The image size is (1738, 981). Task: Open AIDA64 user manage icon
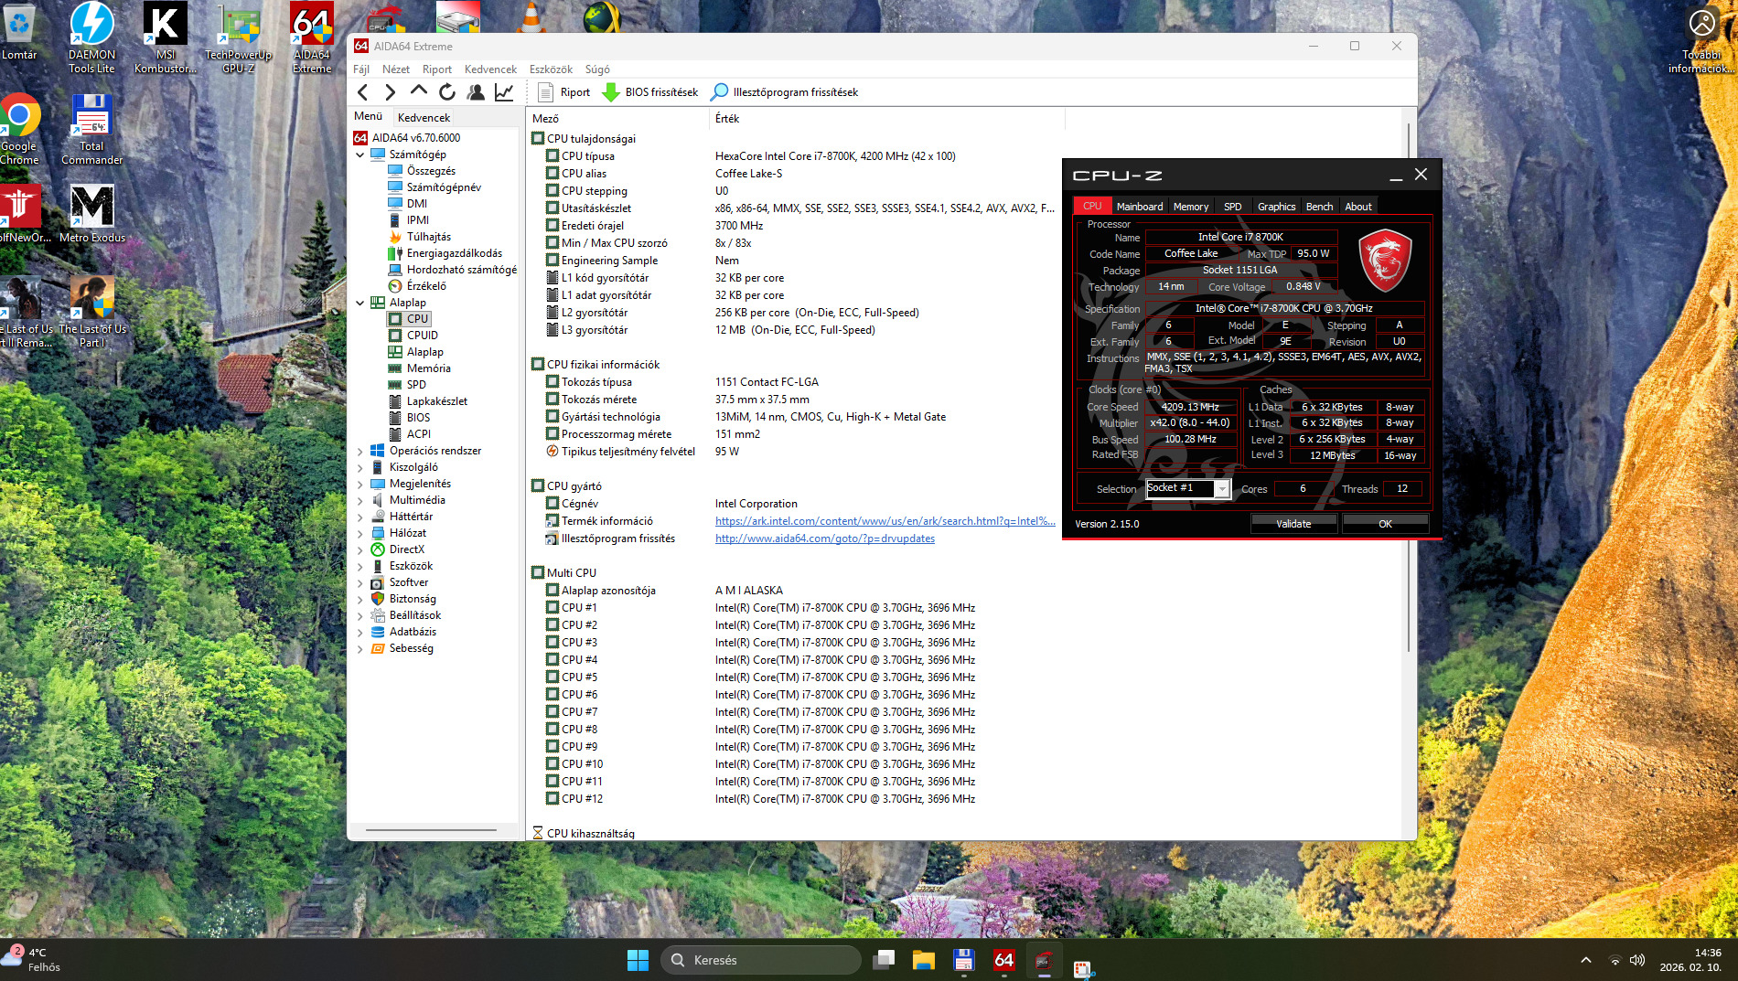(476, 92)
